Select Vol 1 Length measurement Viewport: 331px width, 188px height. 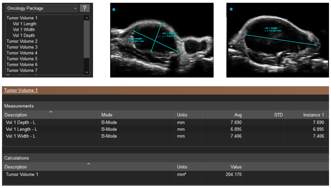24,24
